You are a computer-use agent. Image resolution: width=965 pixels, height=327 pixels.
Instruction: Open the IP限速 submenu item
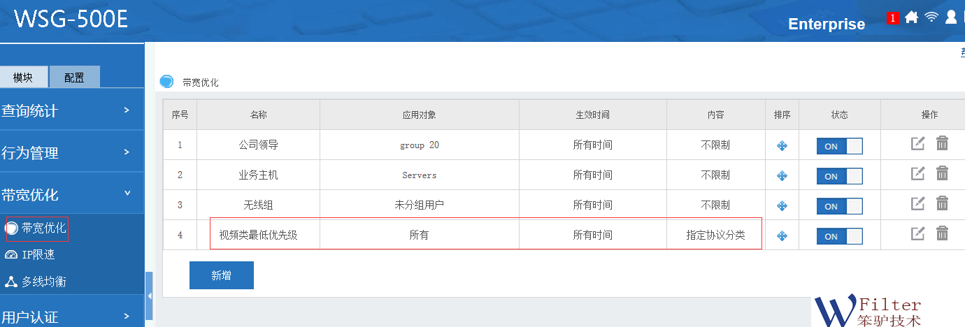(38, 255)
